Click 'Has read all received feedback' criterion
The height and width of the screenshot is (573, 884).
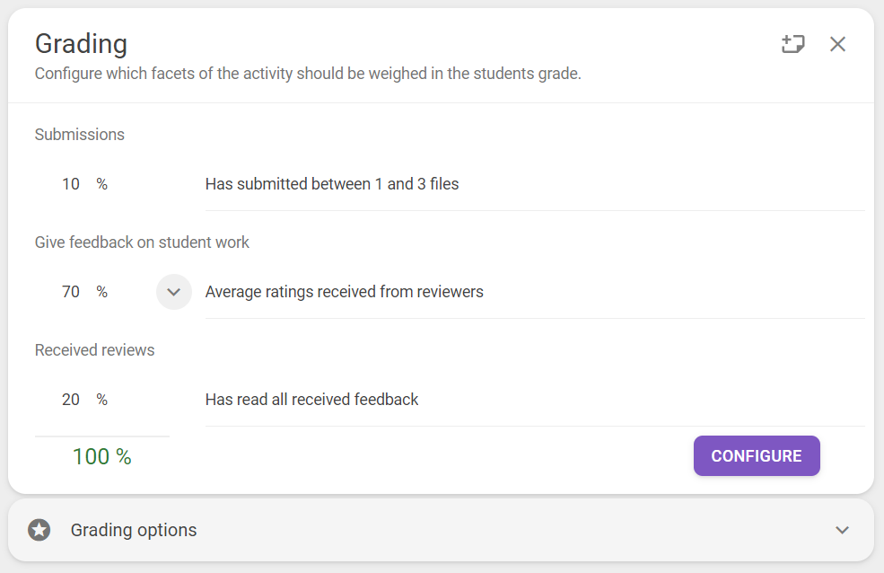coord(311,400)
